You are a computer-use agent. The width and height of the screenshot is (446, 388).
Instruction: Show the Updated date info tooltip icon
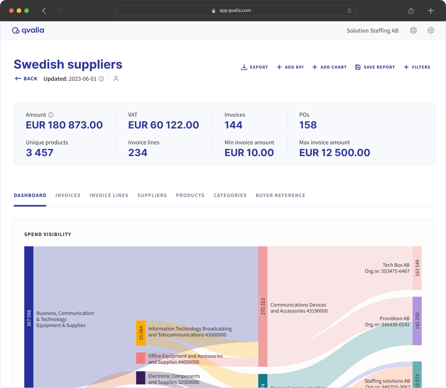pyautogui.click(x=101, y=79)
